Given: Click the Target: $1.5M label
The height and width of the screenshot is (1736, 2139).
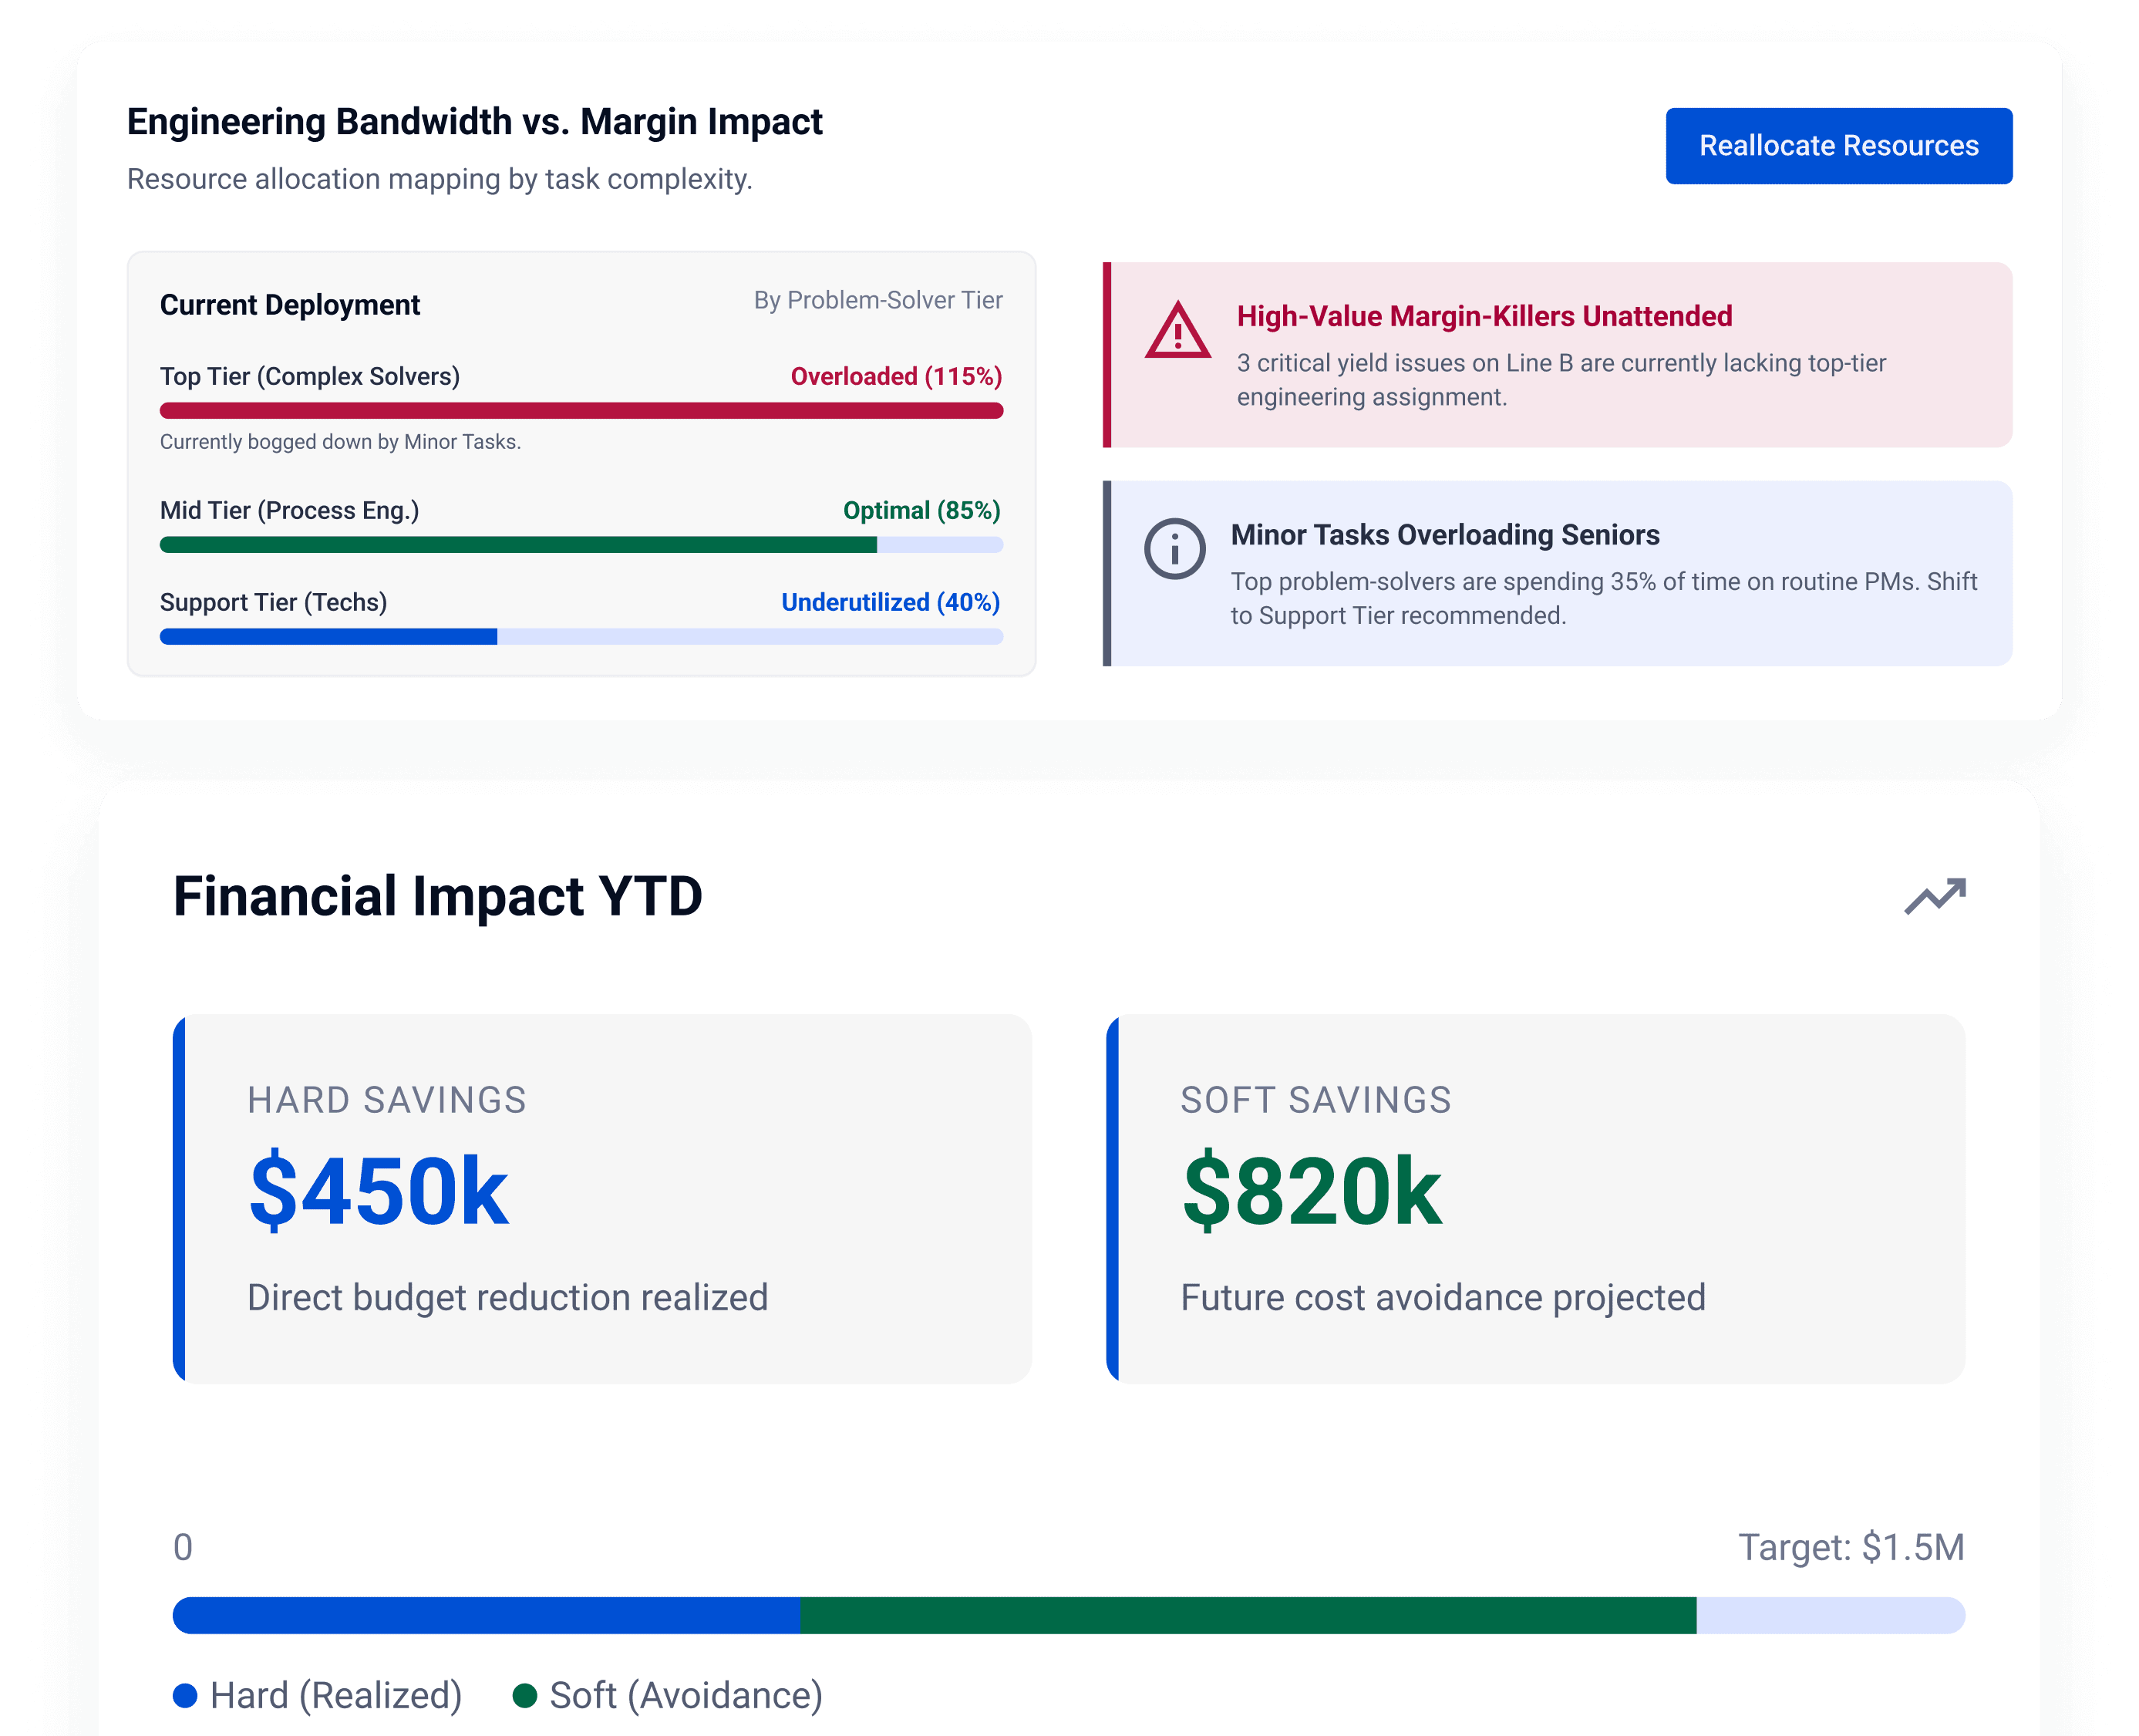Looking at the screenshot, I should point(1851,1547).
